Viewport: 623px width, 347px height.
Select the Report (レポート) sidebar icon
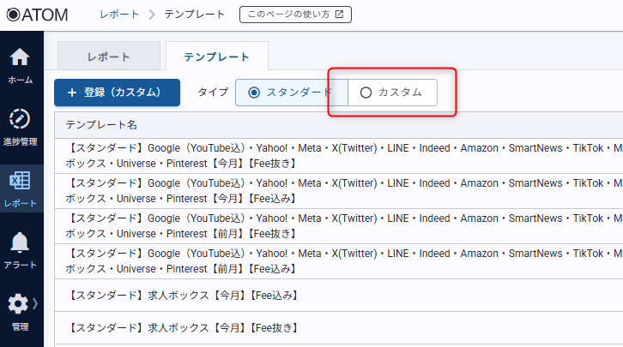pyautogui.click(x=19, y=182)
